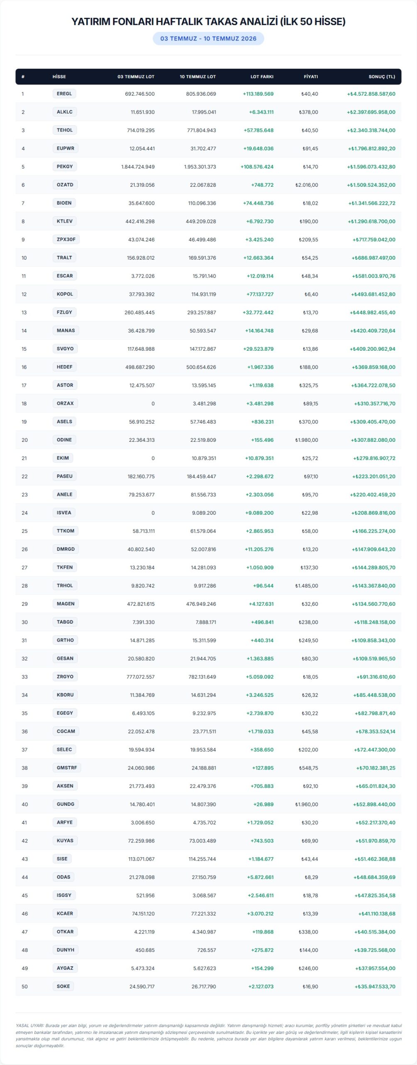Select the FİYATI column header
Screen dimensions: 417x1065
pyautogui.click(x=311, y=77)
